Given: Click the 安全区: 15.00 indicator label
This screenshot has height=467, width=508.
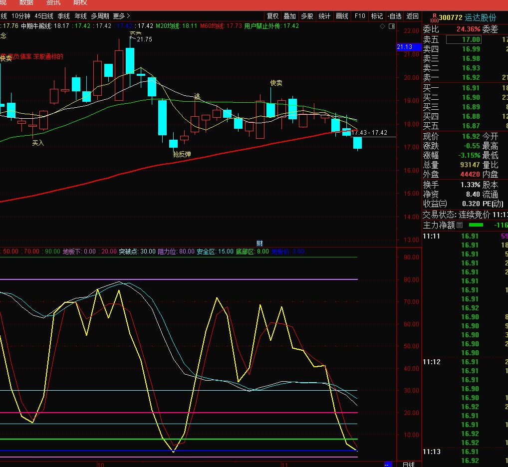Looking at the screenshot, I should 215,251.
